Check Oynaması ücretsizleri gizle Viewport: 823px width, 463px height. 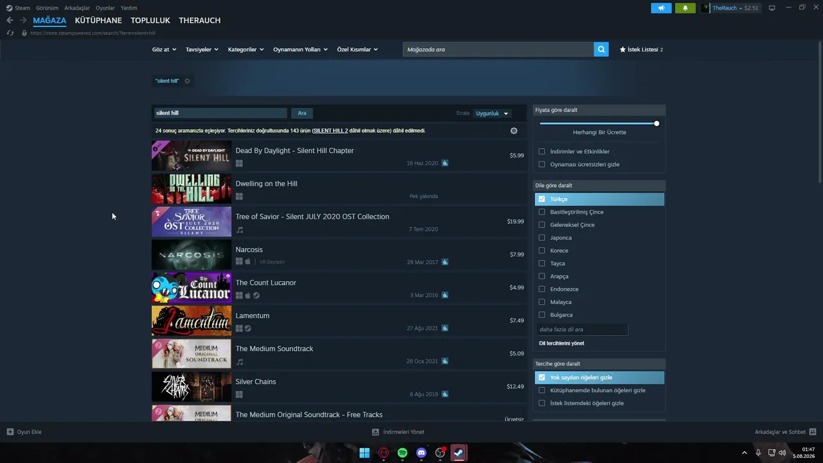click(x=542, y=165)
